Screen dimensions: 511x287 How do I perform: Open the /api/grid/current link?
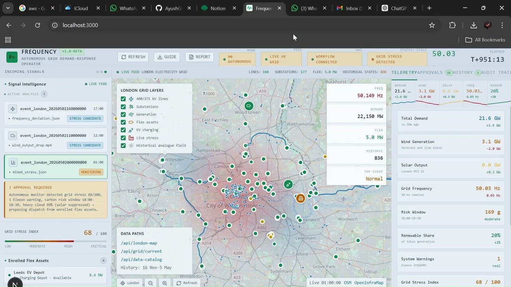[141, 252]
